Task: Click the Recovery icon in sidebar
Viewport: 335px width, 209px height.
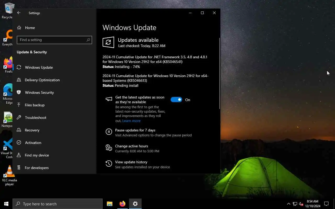Action: click(x=19, y=130)
